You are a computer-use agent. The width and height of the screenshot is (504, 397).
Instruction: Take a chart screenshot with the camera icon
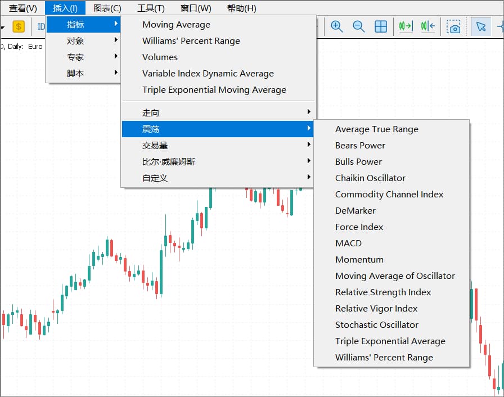pos(454,26)
